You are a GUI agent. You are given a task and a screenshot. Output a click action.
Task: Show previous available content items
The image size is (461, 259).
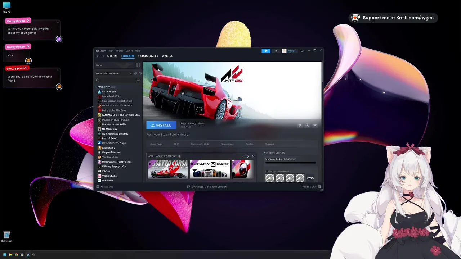243,156
